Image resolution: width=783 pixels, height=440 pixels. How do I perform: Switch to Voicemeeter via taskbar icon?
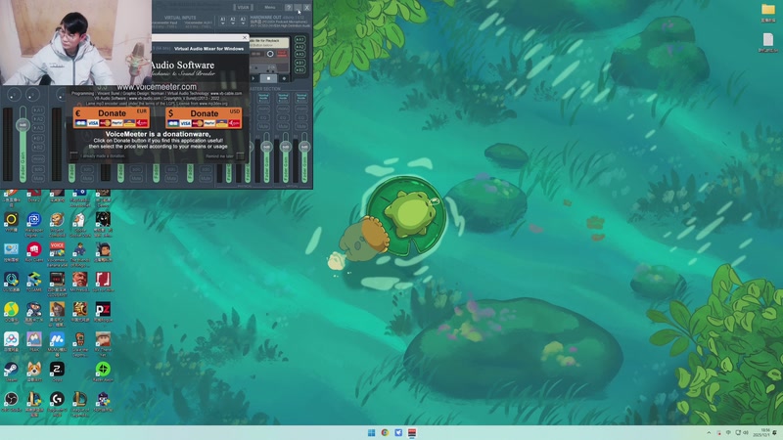(x=412, y=432)
